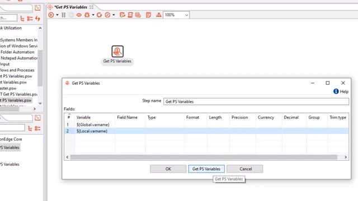
Task: Click the upper panel search box
Action: 8,18
